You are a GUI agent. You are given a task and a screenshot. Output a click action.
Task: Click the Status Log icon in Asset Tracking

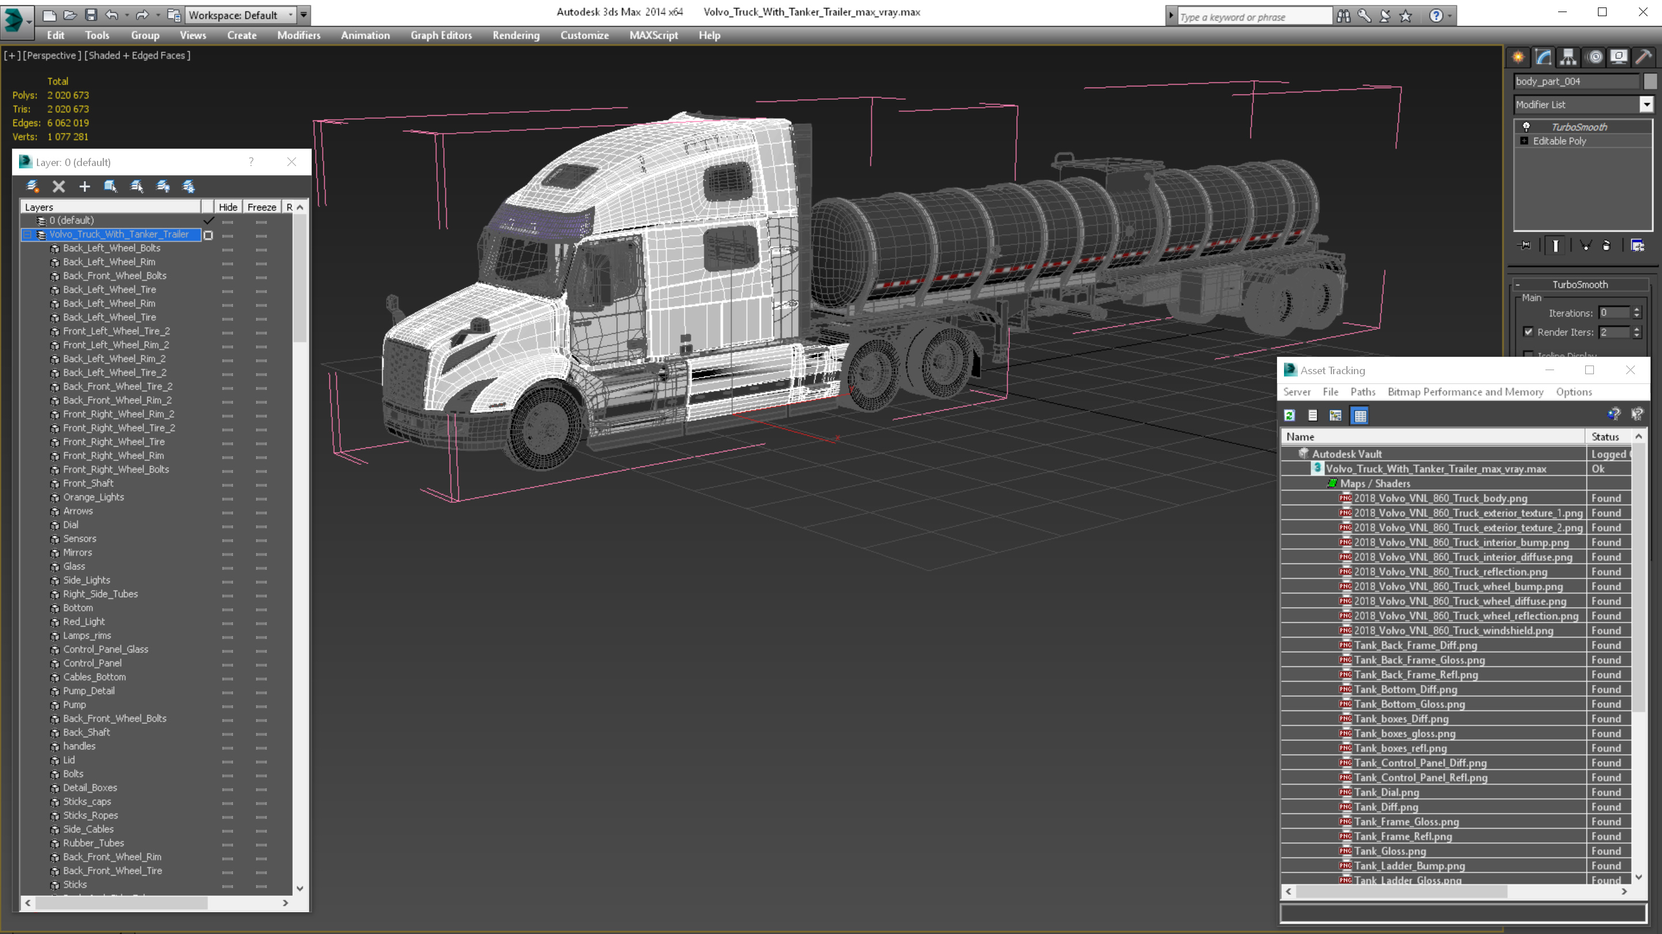click(x=1312, y=415)
